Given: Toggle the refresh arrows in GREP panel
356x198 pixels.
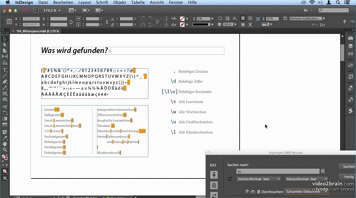Looking at the screenshot, I should tap(230, 179).
